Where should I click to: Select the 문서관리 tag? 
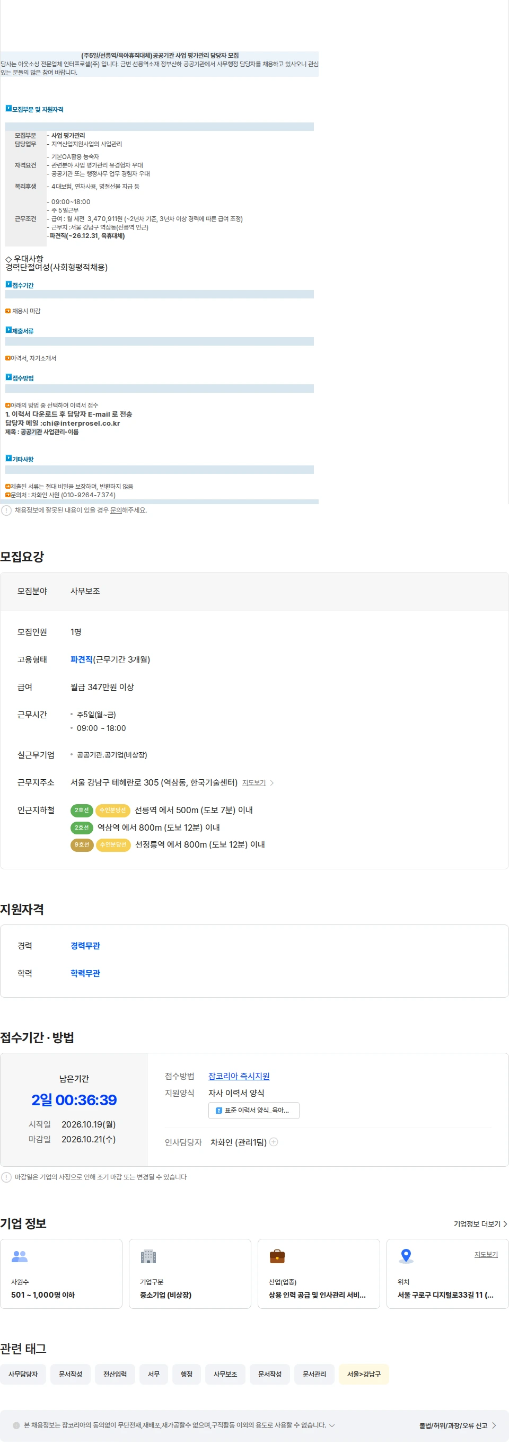314,1375
